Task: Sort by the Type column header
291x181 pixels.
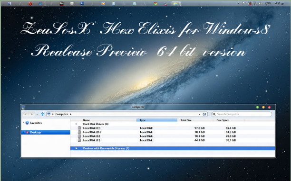Action: pos(157,120)
